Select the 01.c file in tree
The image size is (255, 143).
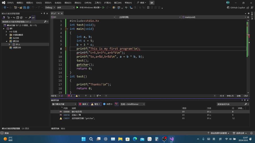[x=18, y=44]
